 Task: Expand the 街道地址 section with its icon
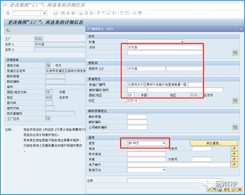[235, 101]
